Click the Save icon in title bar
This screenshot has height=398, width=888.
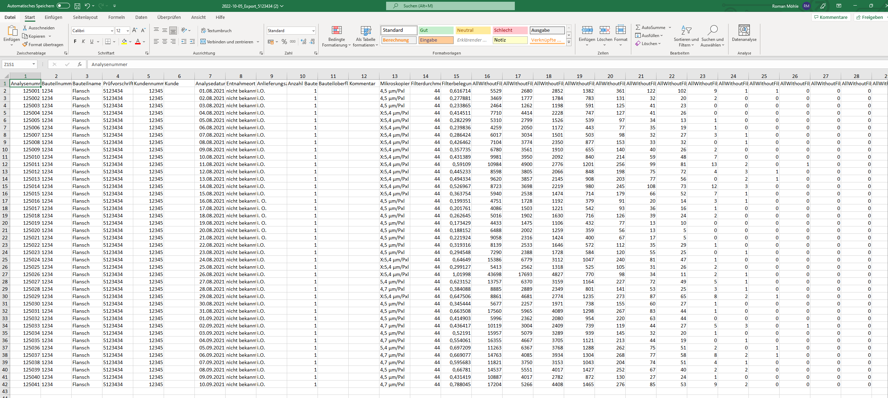[77, 6]
